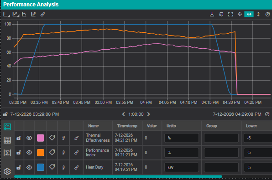Open the summary statistics tab

click(7, 153)
